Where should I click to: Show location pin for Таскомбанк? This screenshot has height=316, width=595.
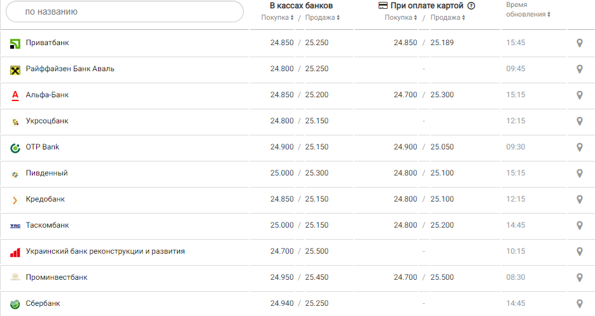coord(579,226)
